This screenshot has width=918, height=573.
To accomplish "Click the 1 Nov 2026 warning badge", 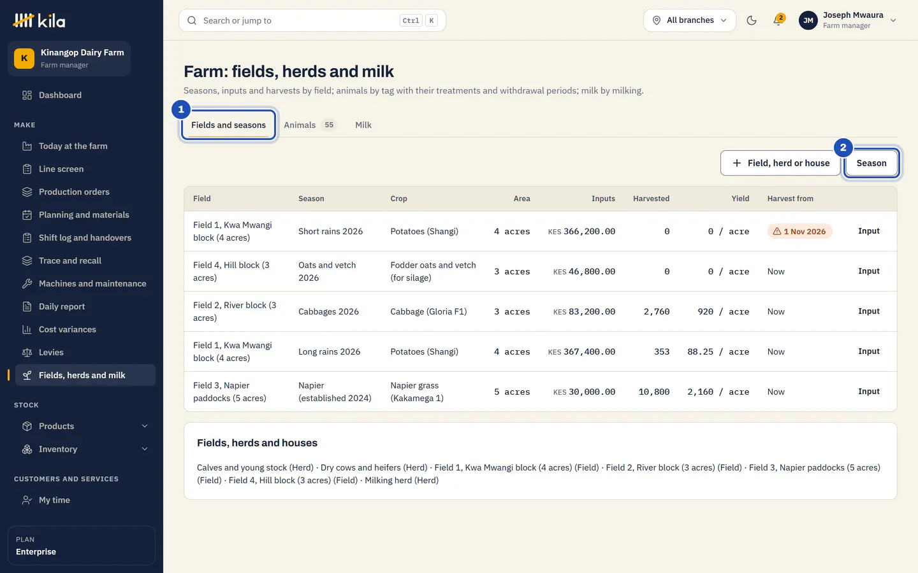I will (799, 231).
